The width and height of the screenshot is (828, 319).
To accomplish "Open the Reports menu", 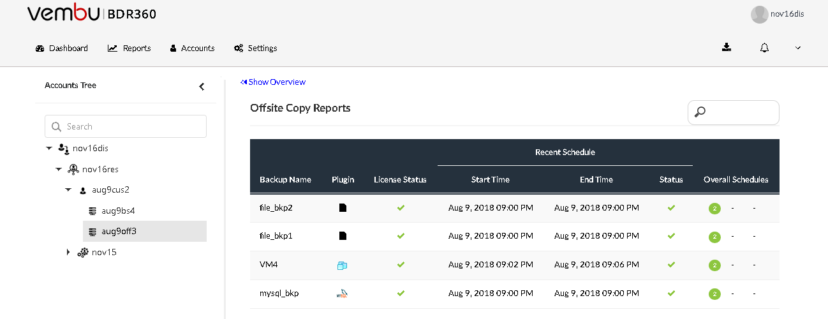I will pos(129,48).
